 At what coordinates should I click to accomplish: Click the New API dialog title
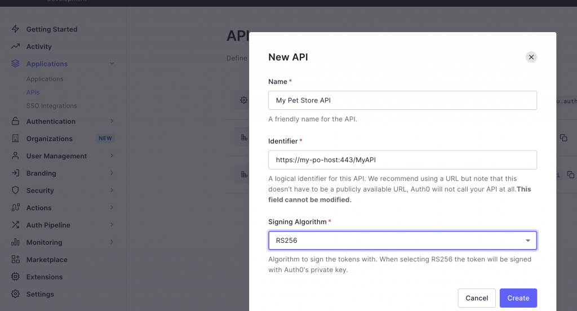tap(288, 57)
